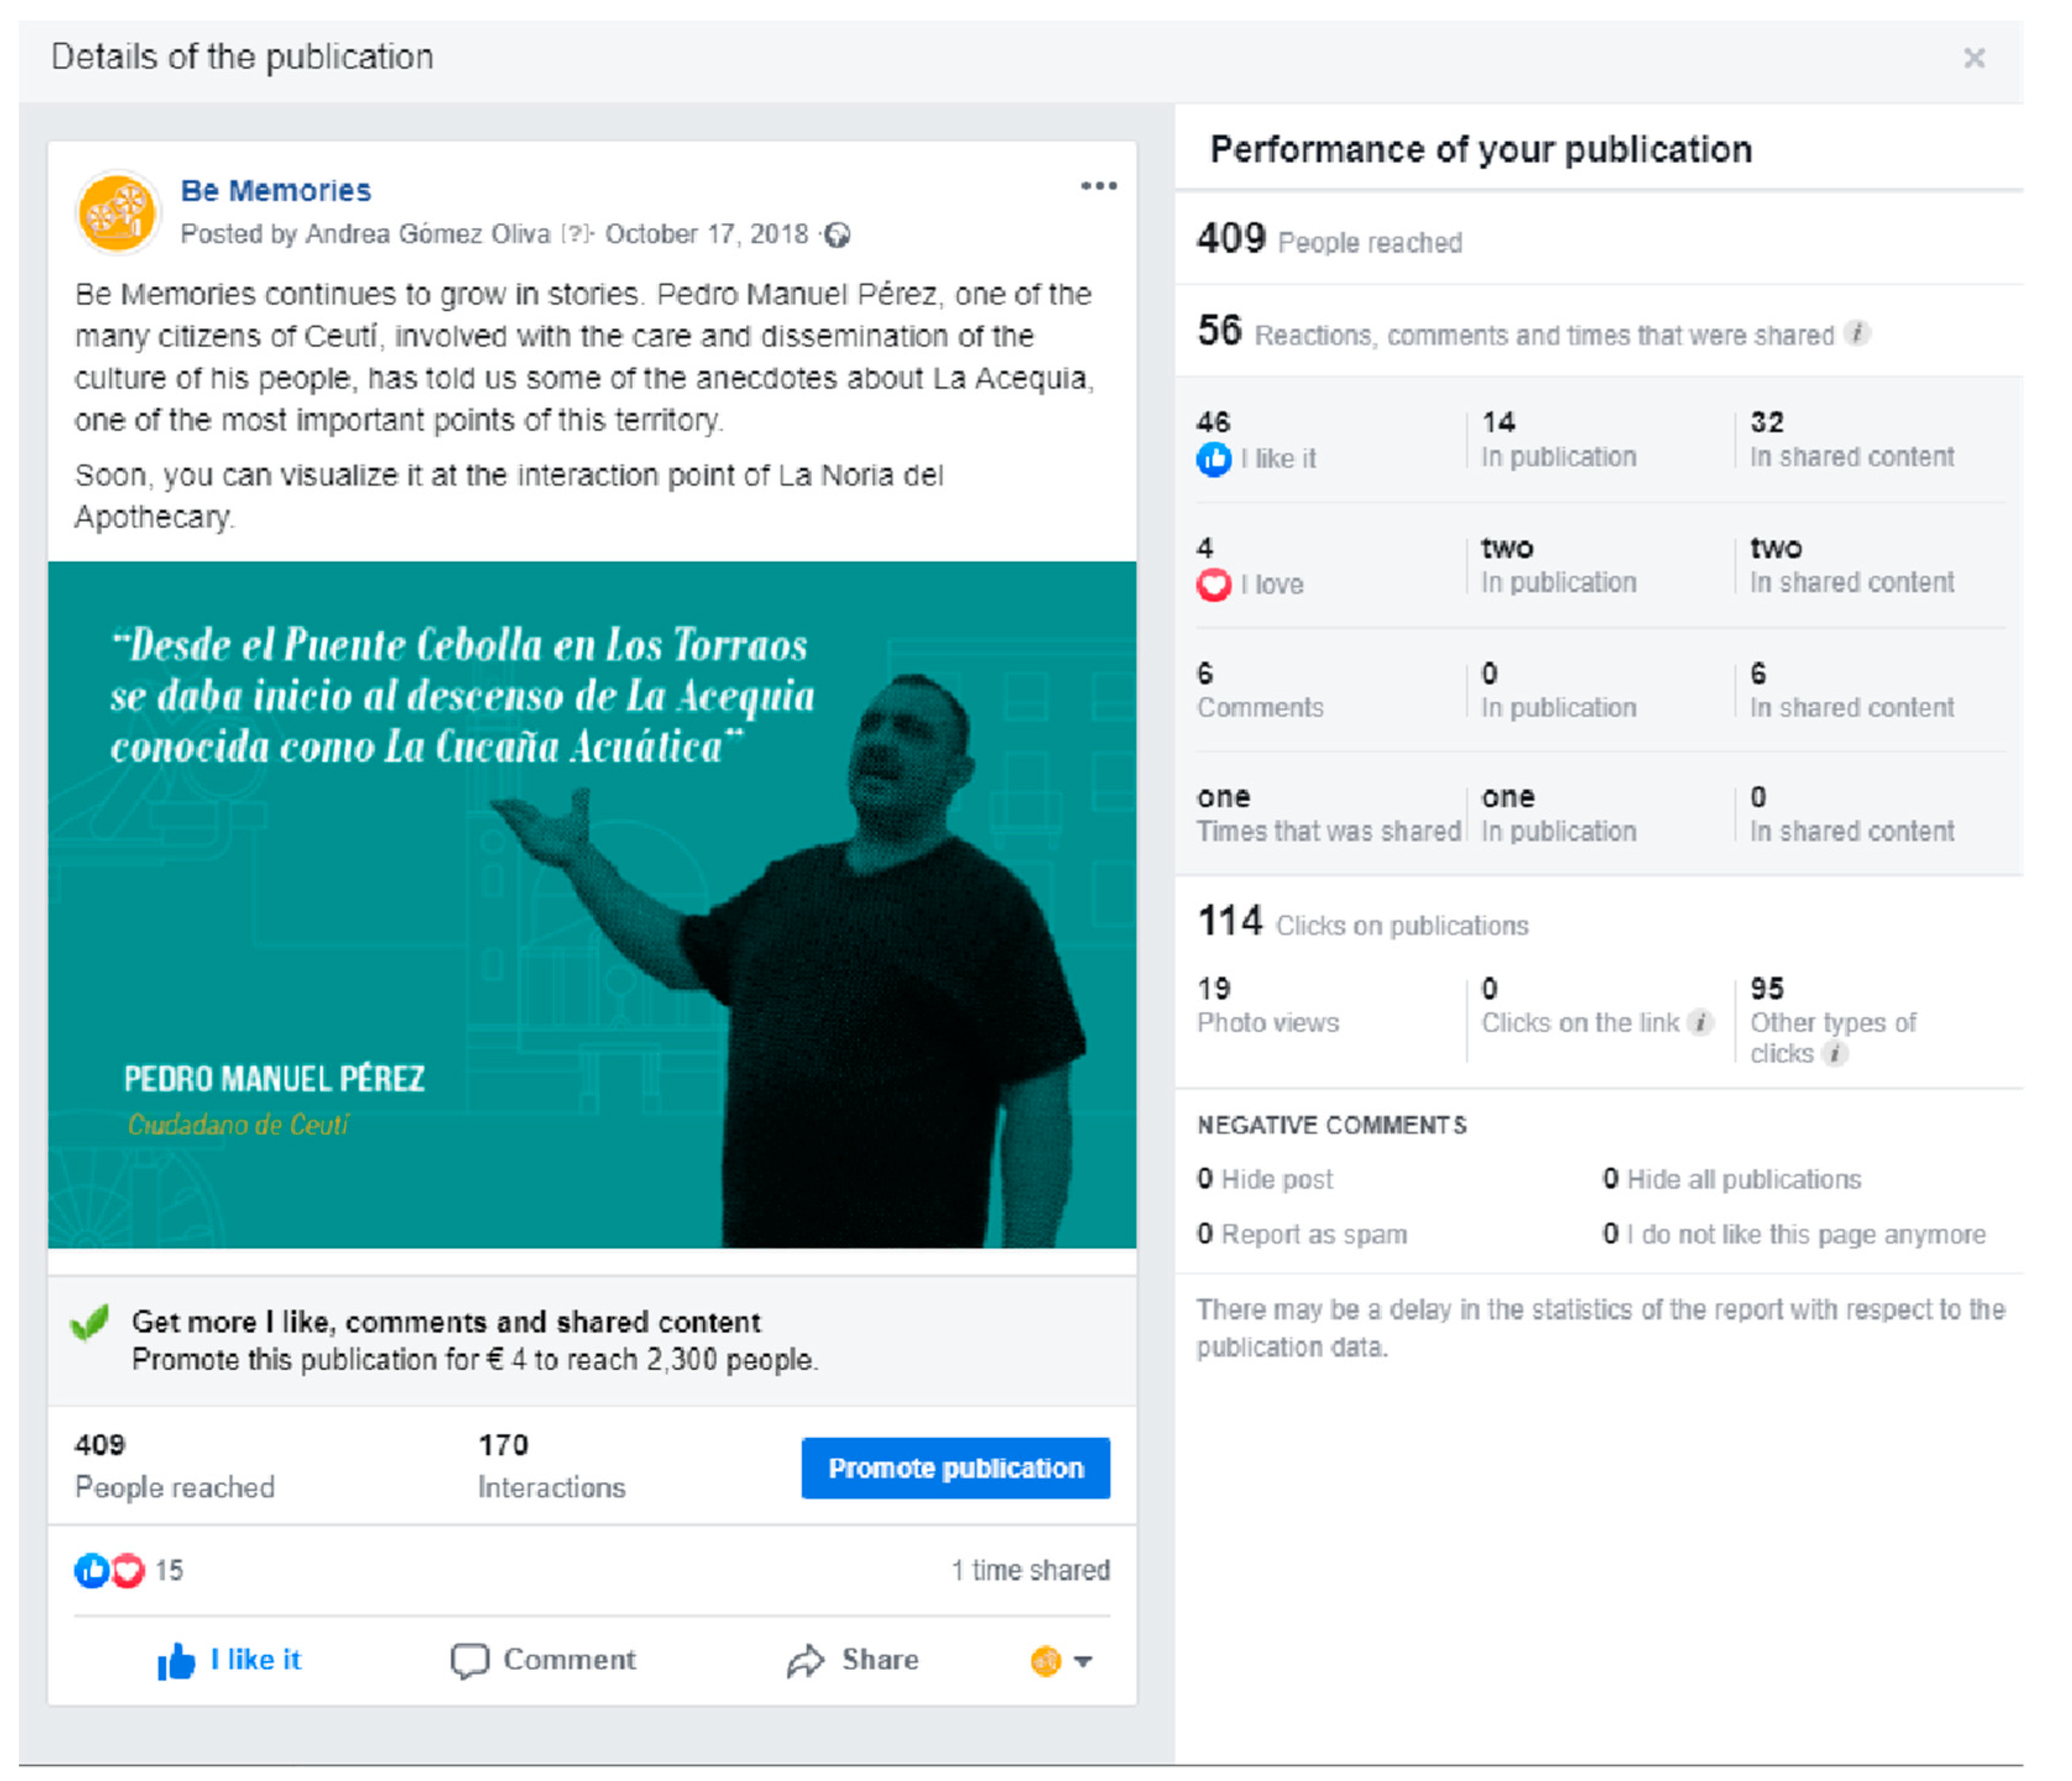Click the thumbs-up I like it button
Image resolution: width=2072 pixels, height=1781 pixels.
229,1661
